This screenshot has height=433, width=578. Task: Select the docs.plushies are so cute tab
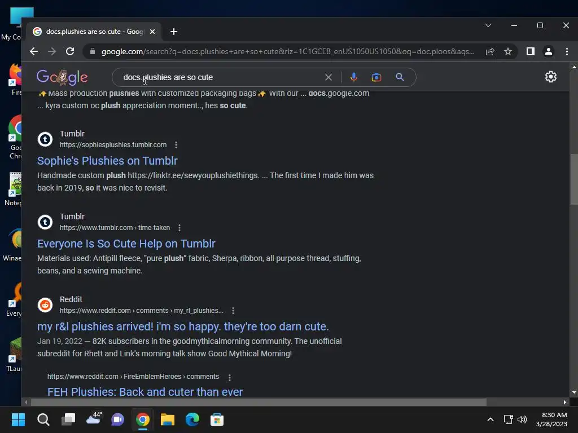(x=94, y=32)
